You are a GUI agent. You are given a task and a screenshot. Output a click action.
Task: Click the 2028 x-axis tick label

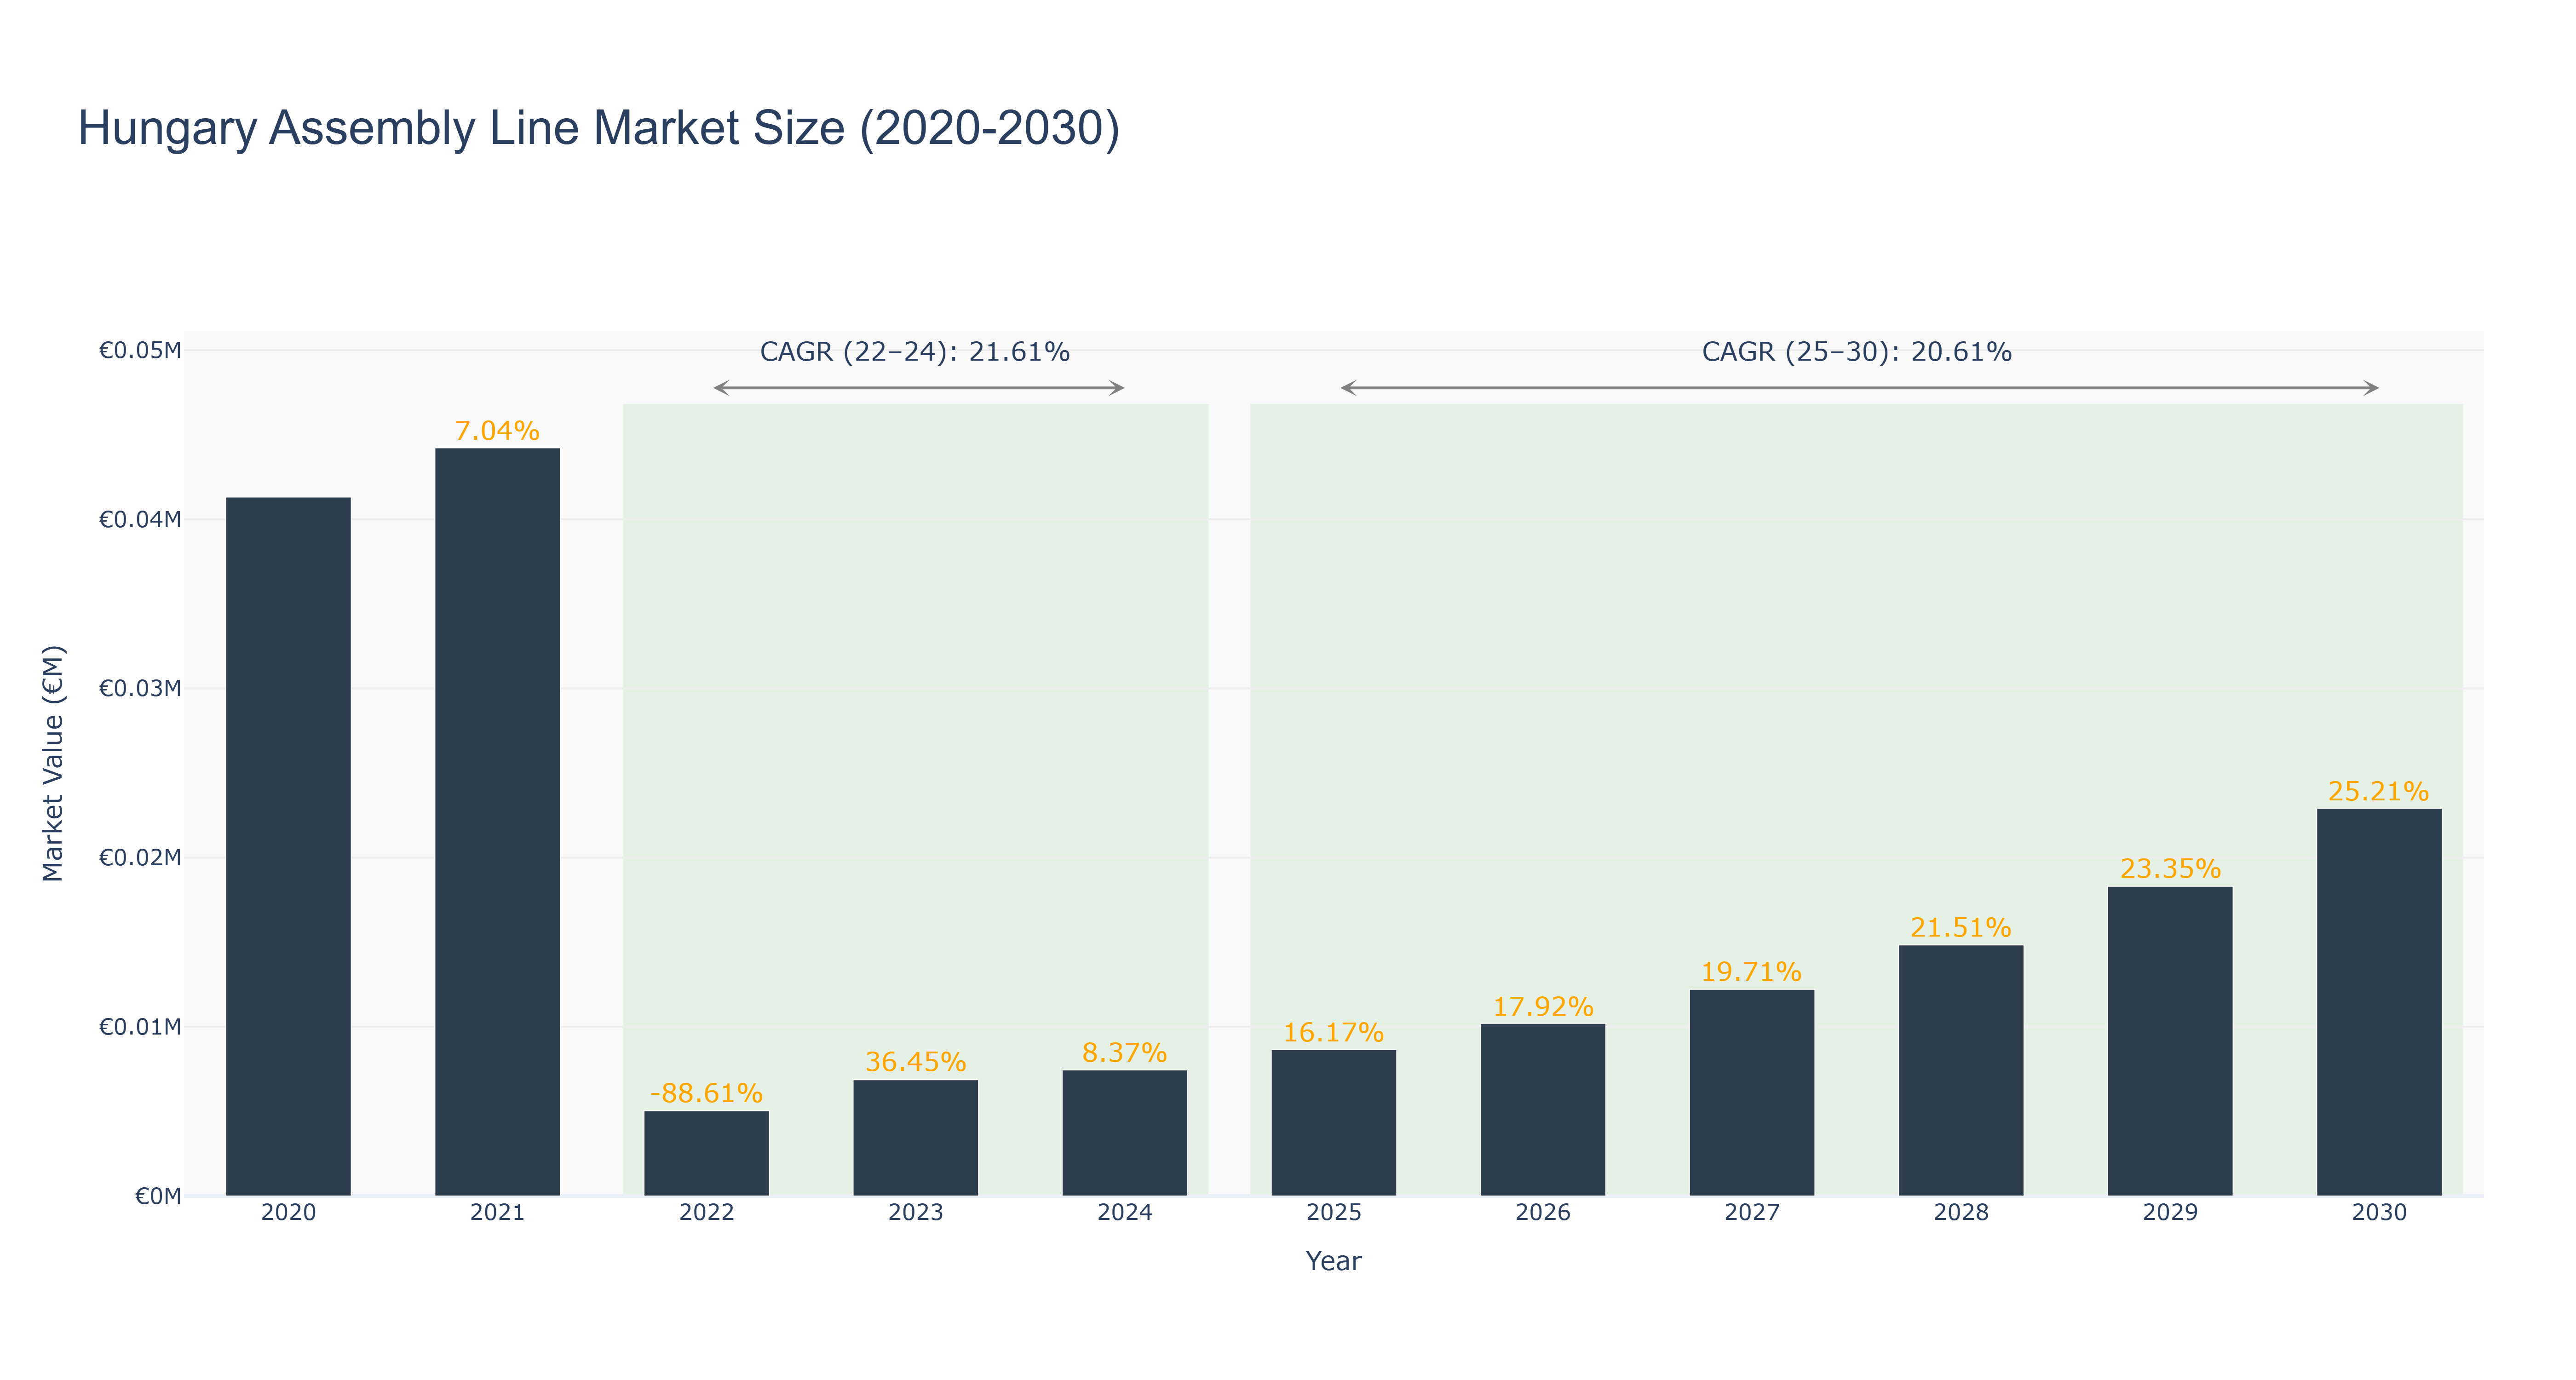1960,1213
